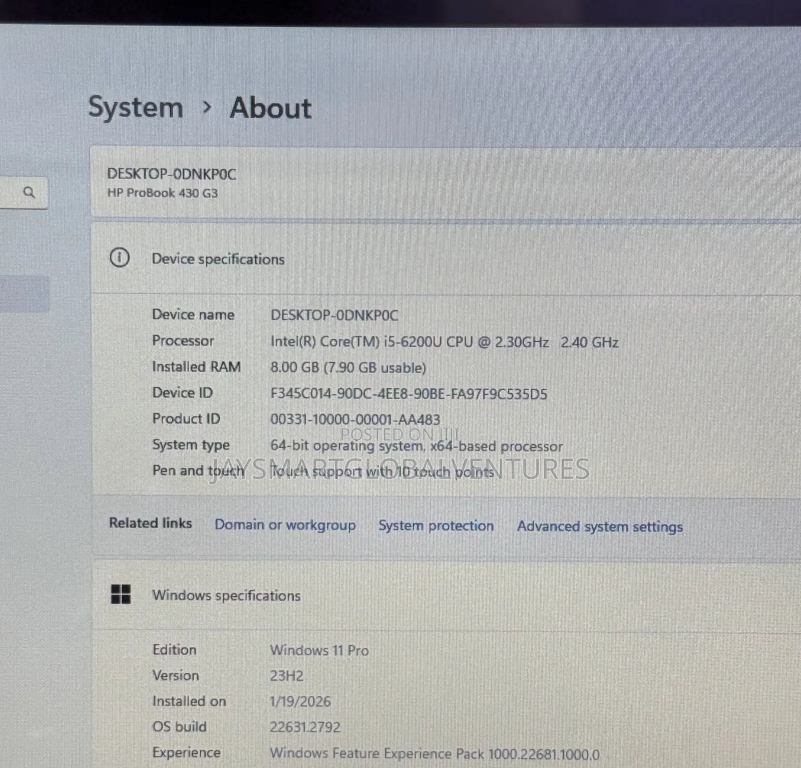Click the Version label

point(176,675)
